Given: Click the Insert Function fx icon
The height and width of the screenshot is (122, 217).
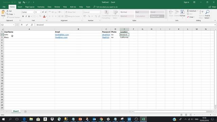Looking at the screenshot, I should click(x=32, y=25).
